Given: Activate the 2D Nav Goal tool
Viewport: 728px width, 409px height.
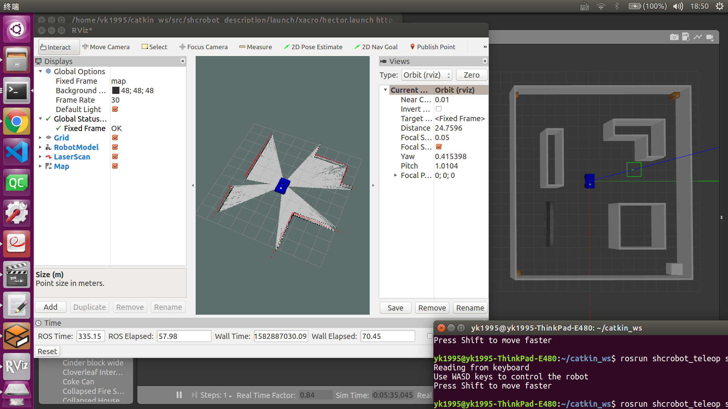Looking at the screenshot, I should (376, 47).
